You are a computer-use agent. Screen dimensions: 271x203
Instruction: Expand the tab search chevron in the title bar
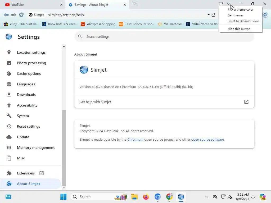228,4
